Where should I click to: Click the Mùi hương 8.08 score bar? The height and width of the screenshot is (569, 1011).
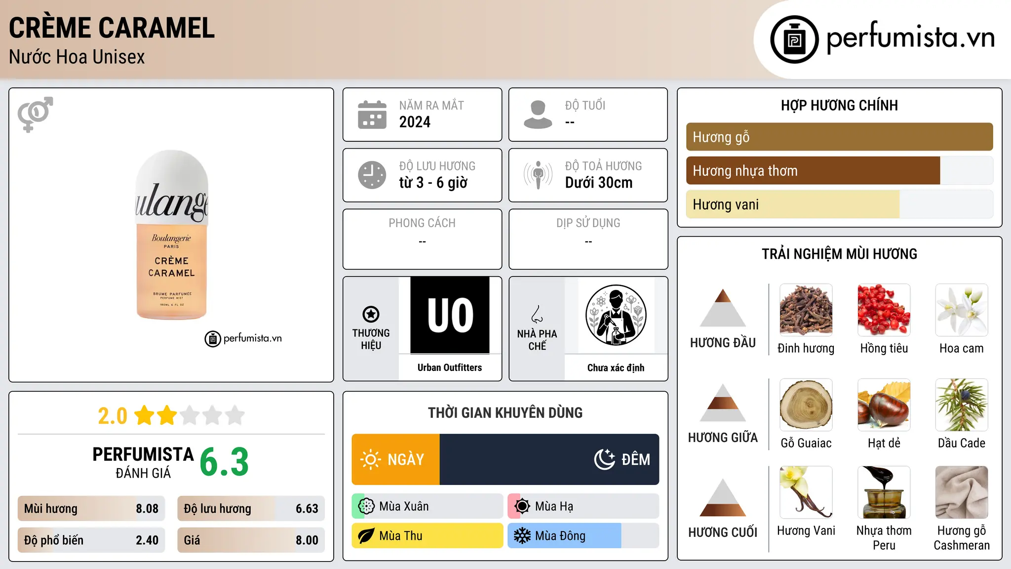point(91,509)
